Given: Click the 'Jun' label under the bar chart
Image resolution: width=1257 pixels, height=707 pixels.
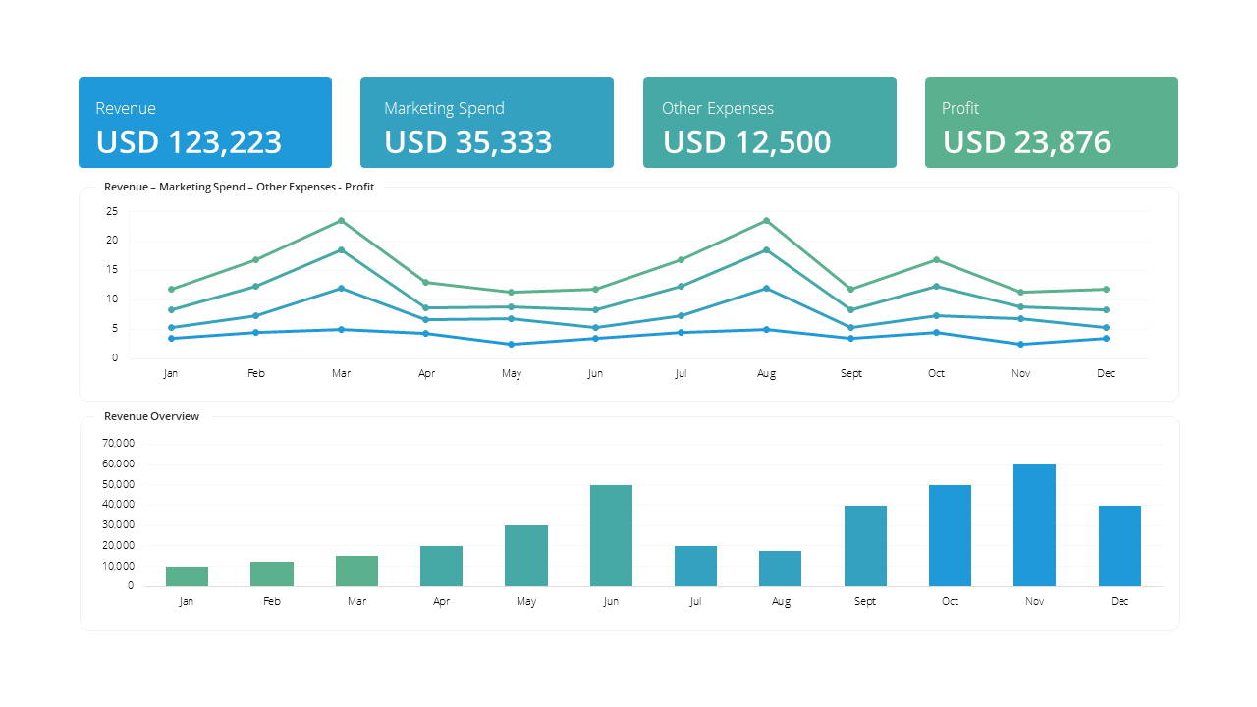Looking at the screenshot, I should 611,601.
